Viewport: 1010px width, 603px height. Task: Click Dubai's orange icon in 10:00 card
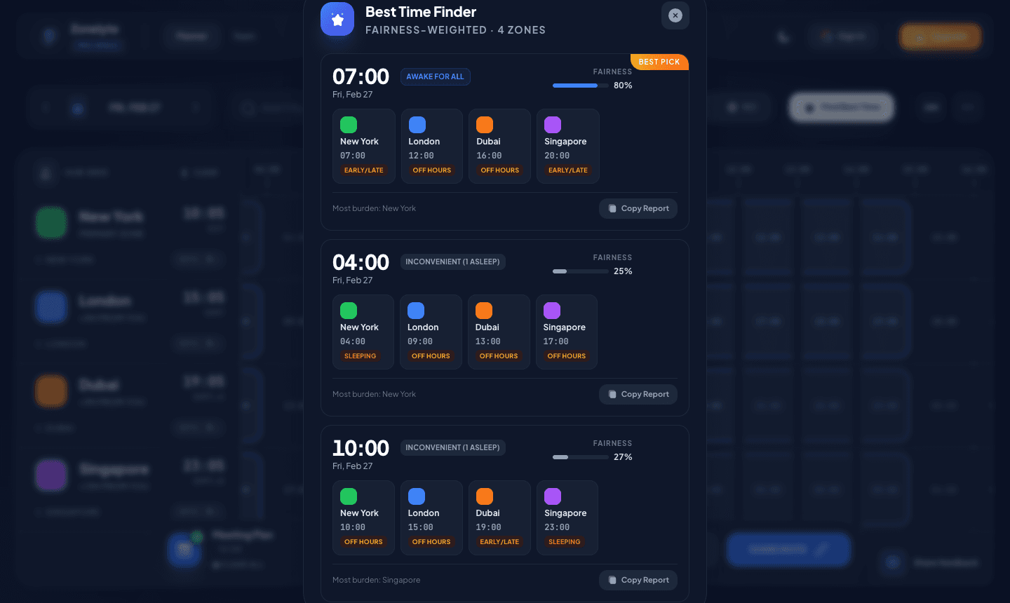click(485, 496)
